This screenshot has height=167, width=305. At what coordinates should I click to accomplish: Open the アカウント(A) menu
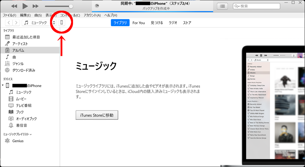click(x=92, y=15)
